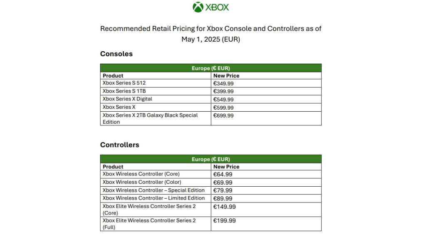Select the Elite Series 2 (Core) row
This screenshot has width=426, height=240.
click(149, 210)
